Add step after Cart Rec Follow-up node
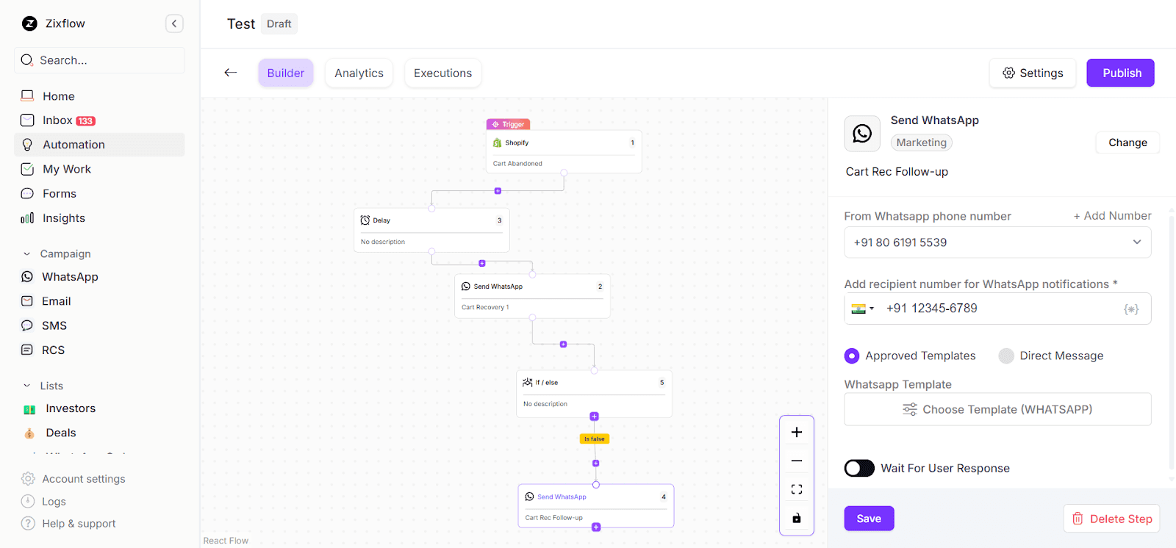Screen dimensions: 1176x548 point(596,527)
